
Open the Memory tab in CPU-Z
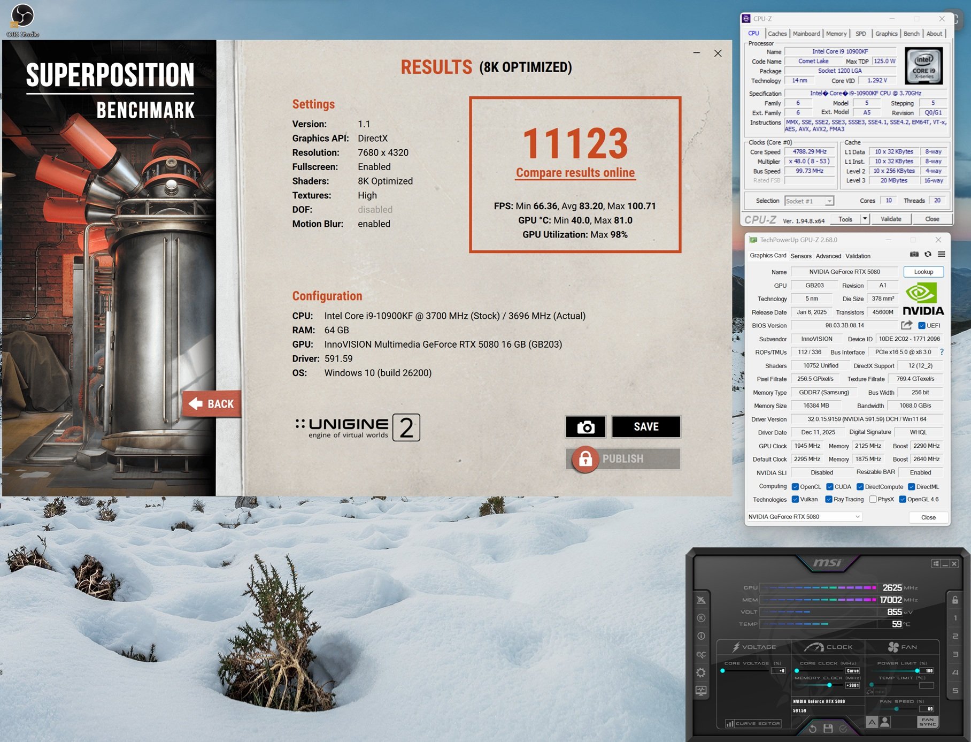coord(836,34)
